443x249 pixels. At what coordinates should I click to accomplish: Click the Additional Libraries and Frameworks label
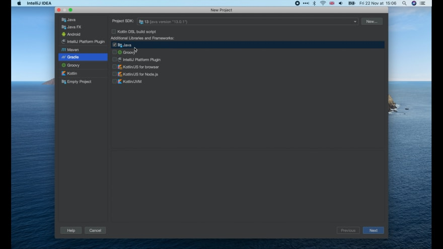142,38
